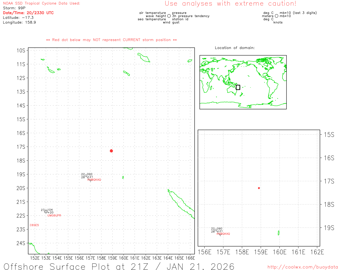This screenshot has width=338, height=270.
Task: Click 'NOAA SSD Tropical Cyclone Data Used:' header
Action: coord(41,3)
